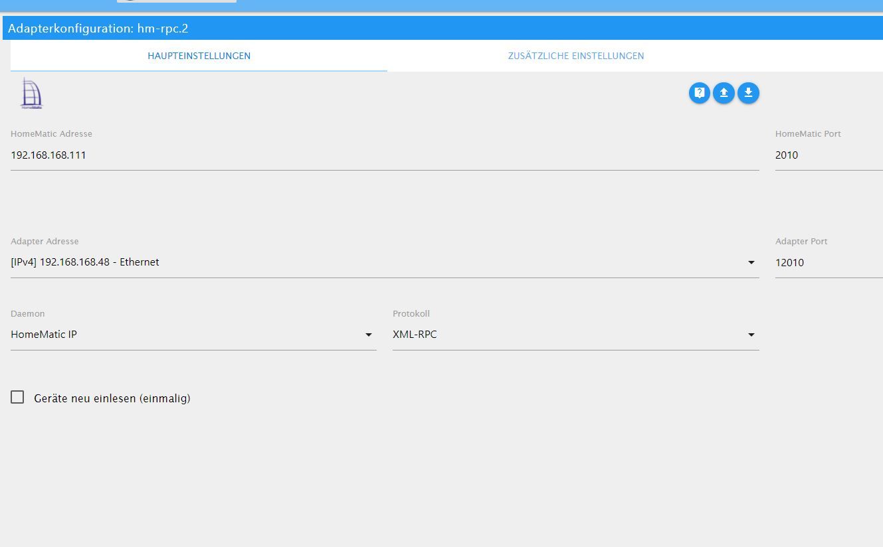Click the 'HomeMatic Port' label
This screenshot has height=547, width=883.
(808, 134)
